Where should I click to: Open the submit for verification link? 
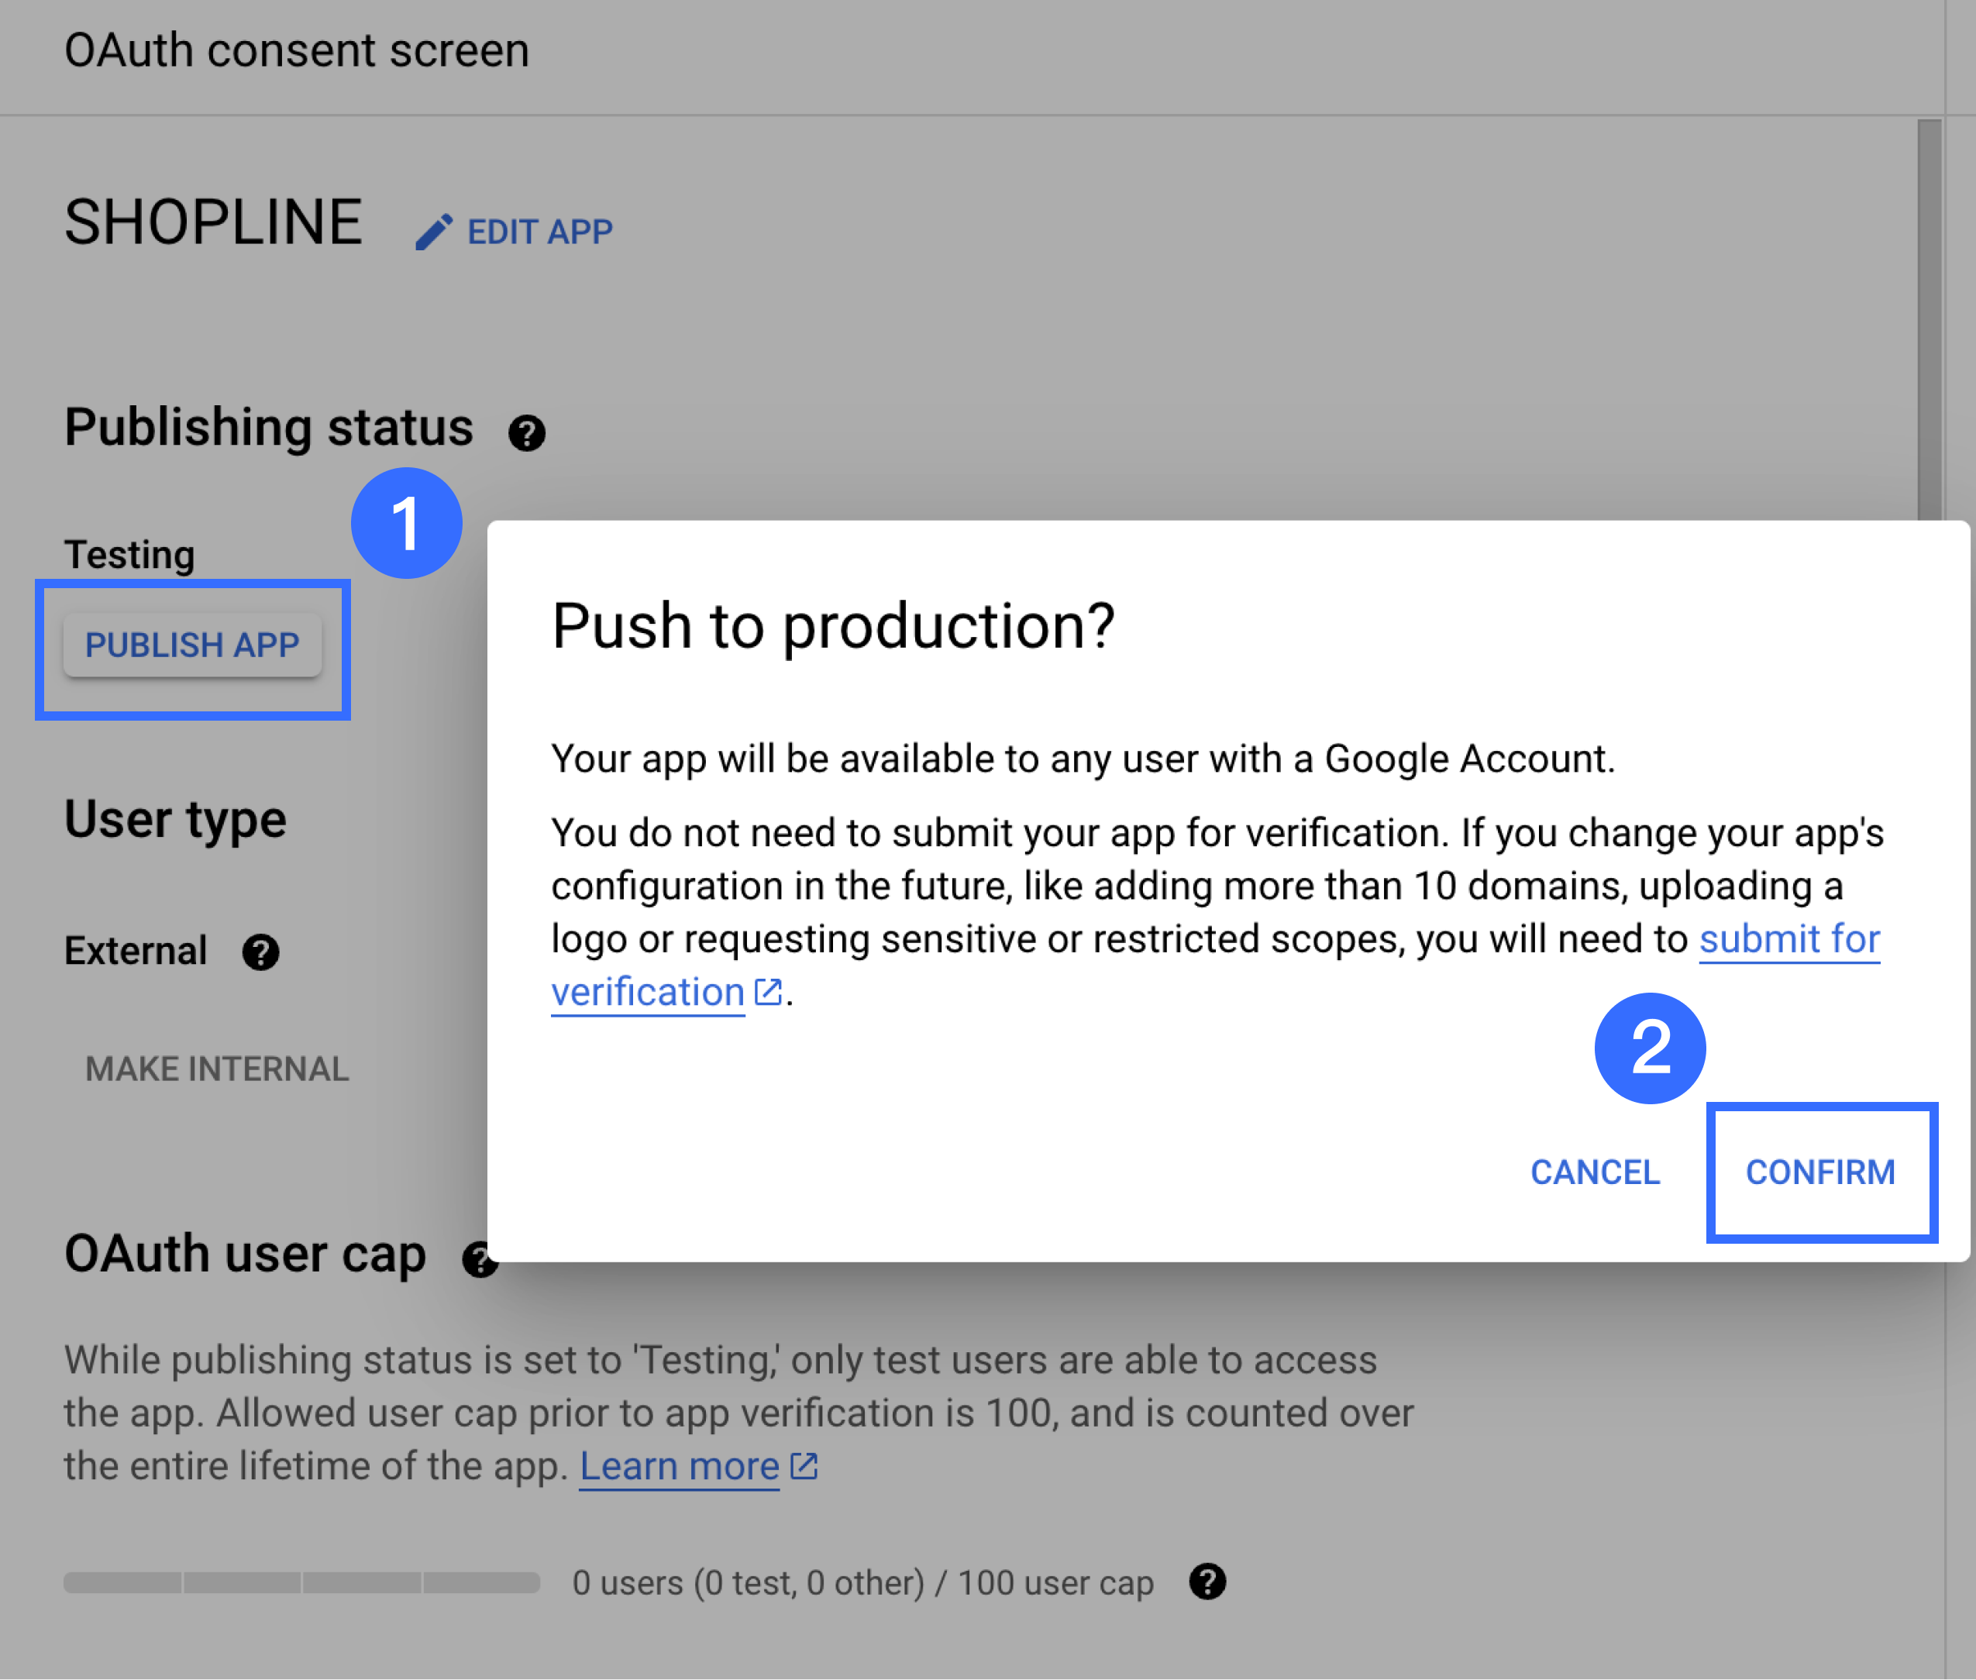(1788, 939)
